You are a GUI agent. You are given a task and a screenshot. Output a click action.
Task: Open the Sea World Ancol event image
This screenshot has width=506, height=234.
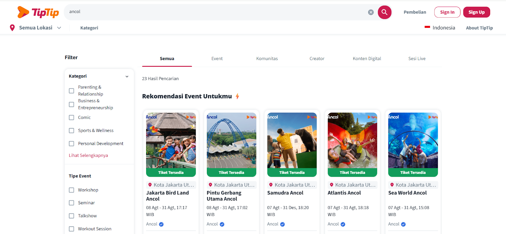tap(413, 140)
